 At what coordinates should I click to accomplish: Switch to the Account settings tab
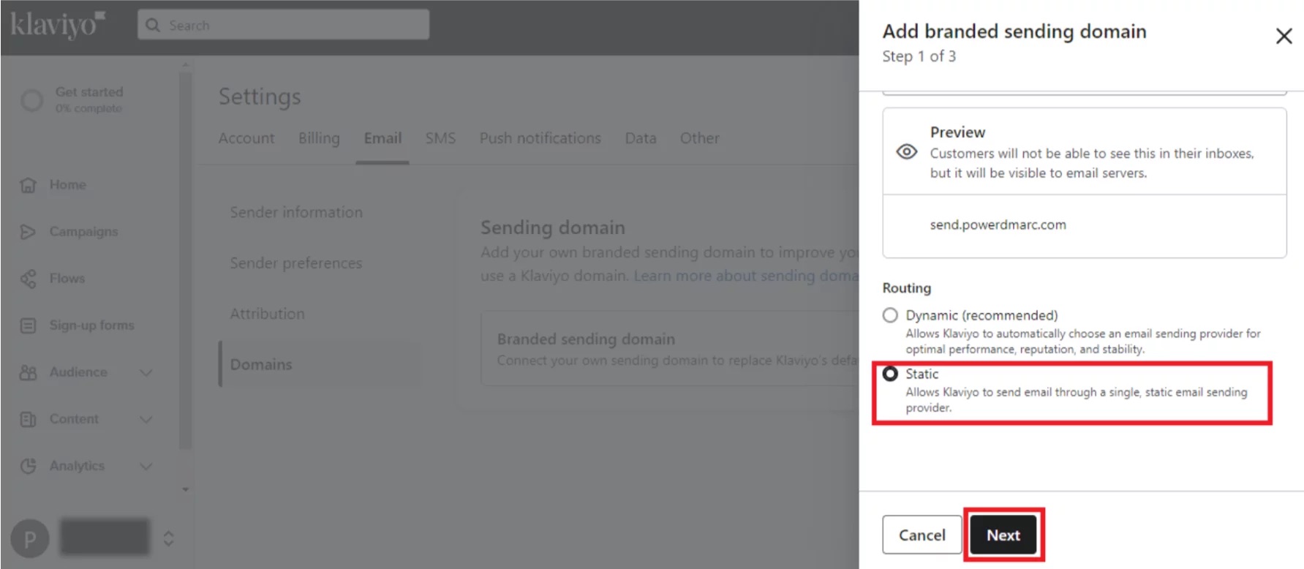pyautogui.click(x=246, y=138)
